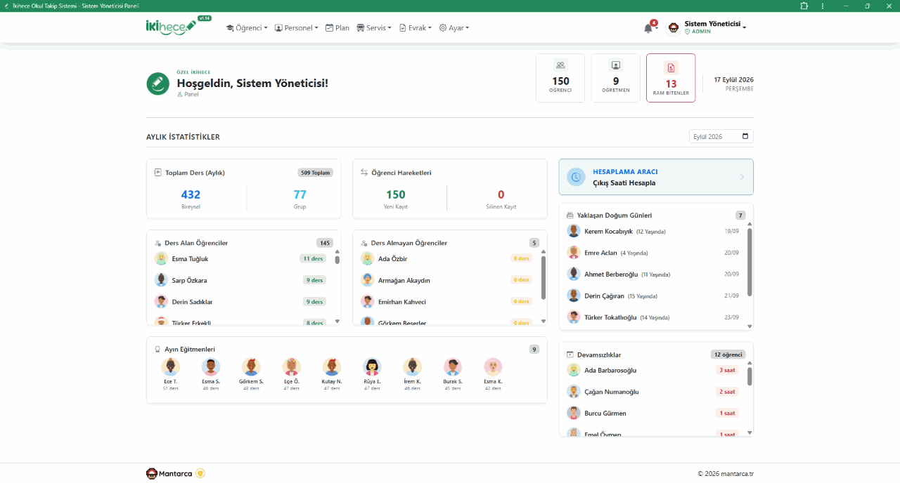The height and width of the screenshot is (483, 900).
Task: Click the Yaklaşan Doğum Günleri scrollbar
Action: pos(750,262)
